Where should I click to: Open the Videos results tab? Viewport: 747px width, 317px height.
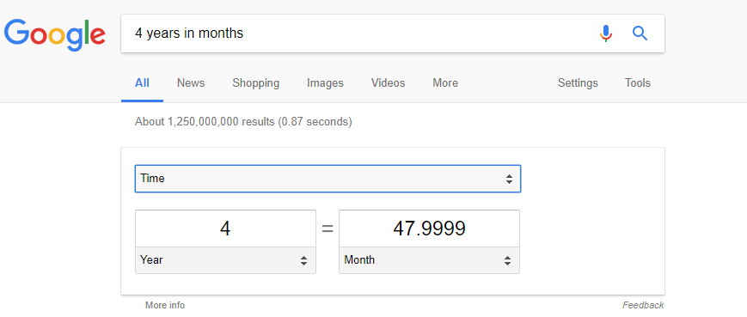(388, 83)
